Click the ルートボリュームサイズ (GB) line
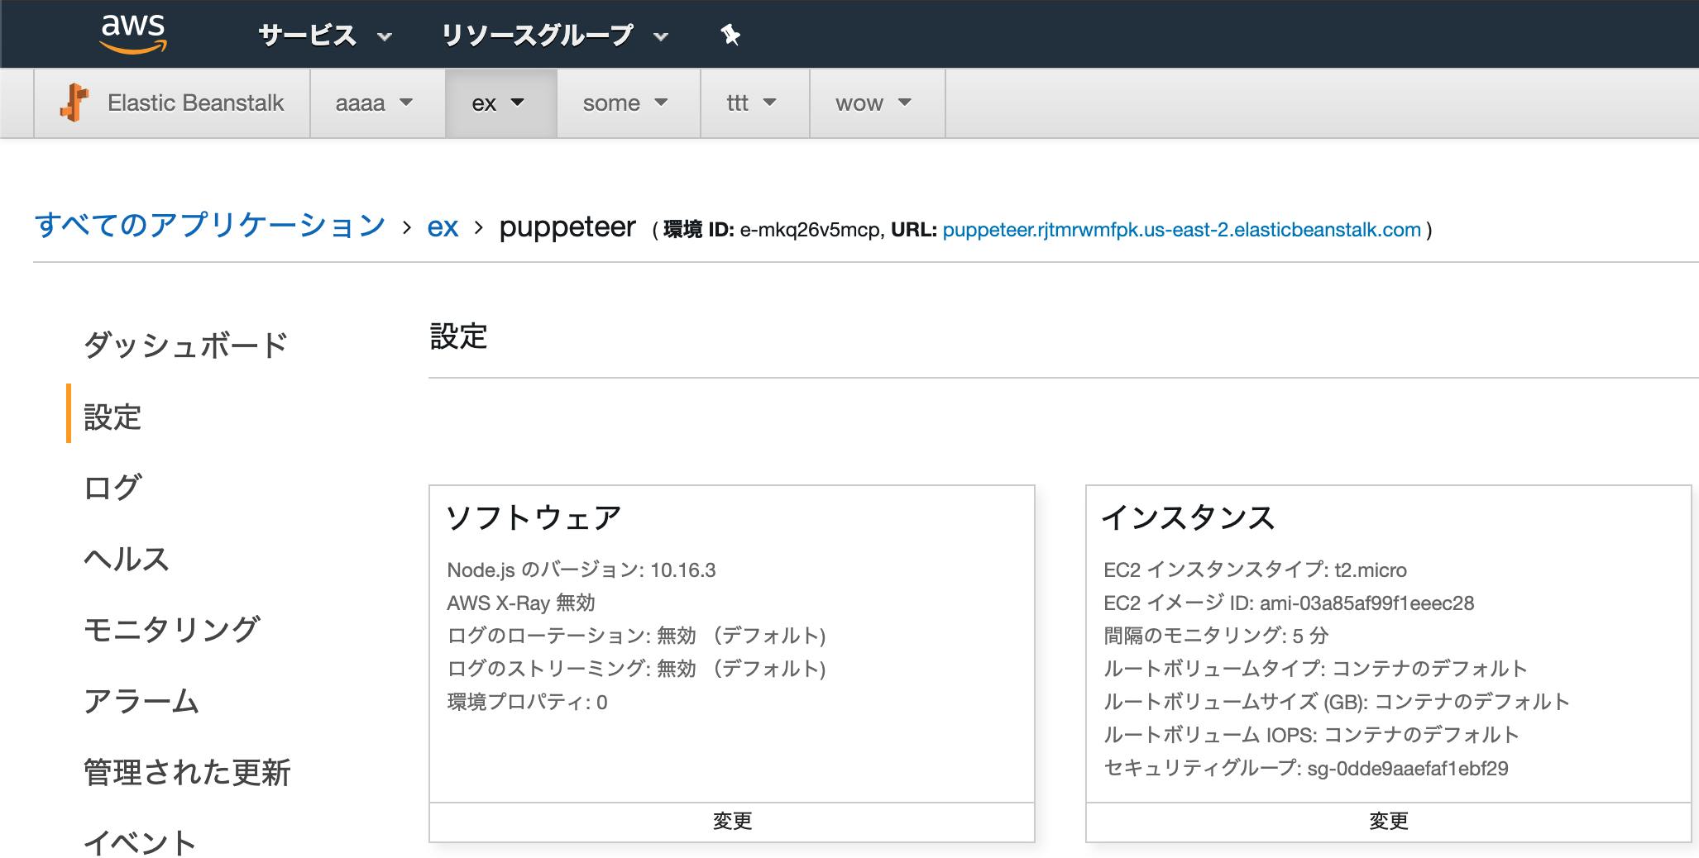The image size is (1699, 858). (1337, 702)
